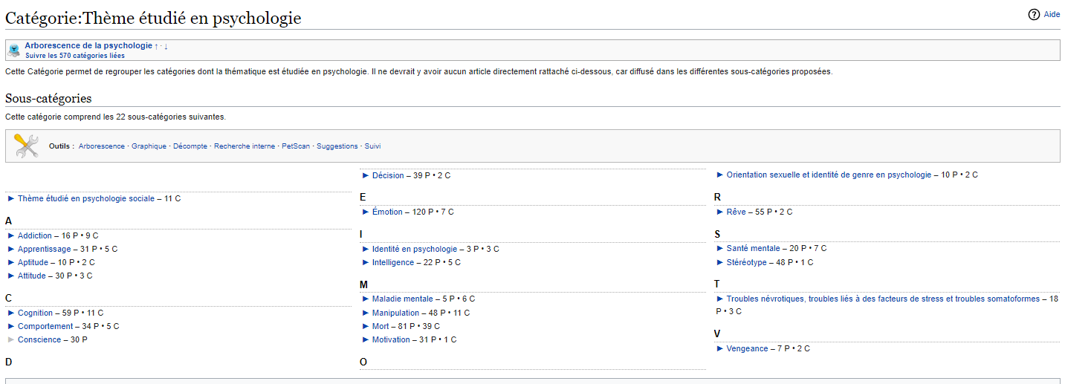
Task: Expand the Cognition subcategory arrow
Action: (x=11, y=313)
